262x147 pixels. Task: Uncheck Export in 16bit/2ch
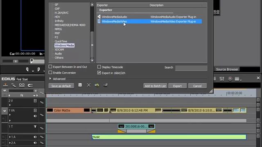(99, 73)
